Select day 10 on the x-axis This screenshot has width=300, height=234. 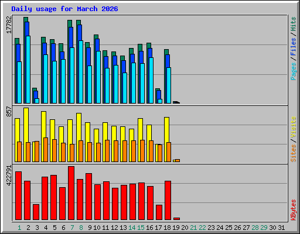pyautogui.click(x=97, y=228)
